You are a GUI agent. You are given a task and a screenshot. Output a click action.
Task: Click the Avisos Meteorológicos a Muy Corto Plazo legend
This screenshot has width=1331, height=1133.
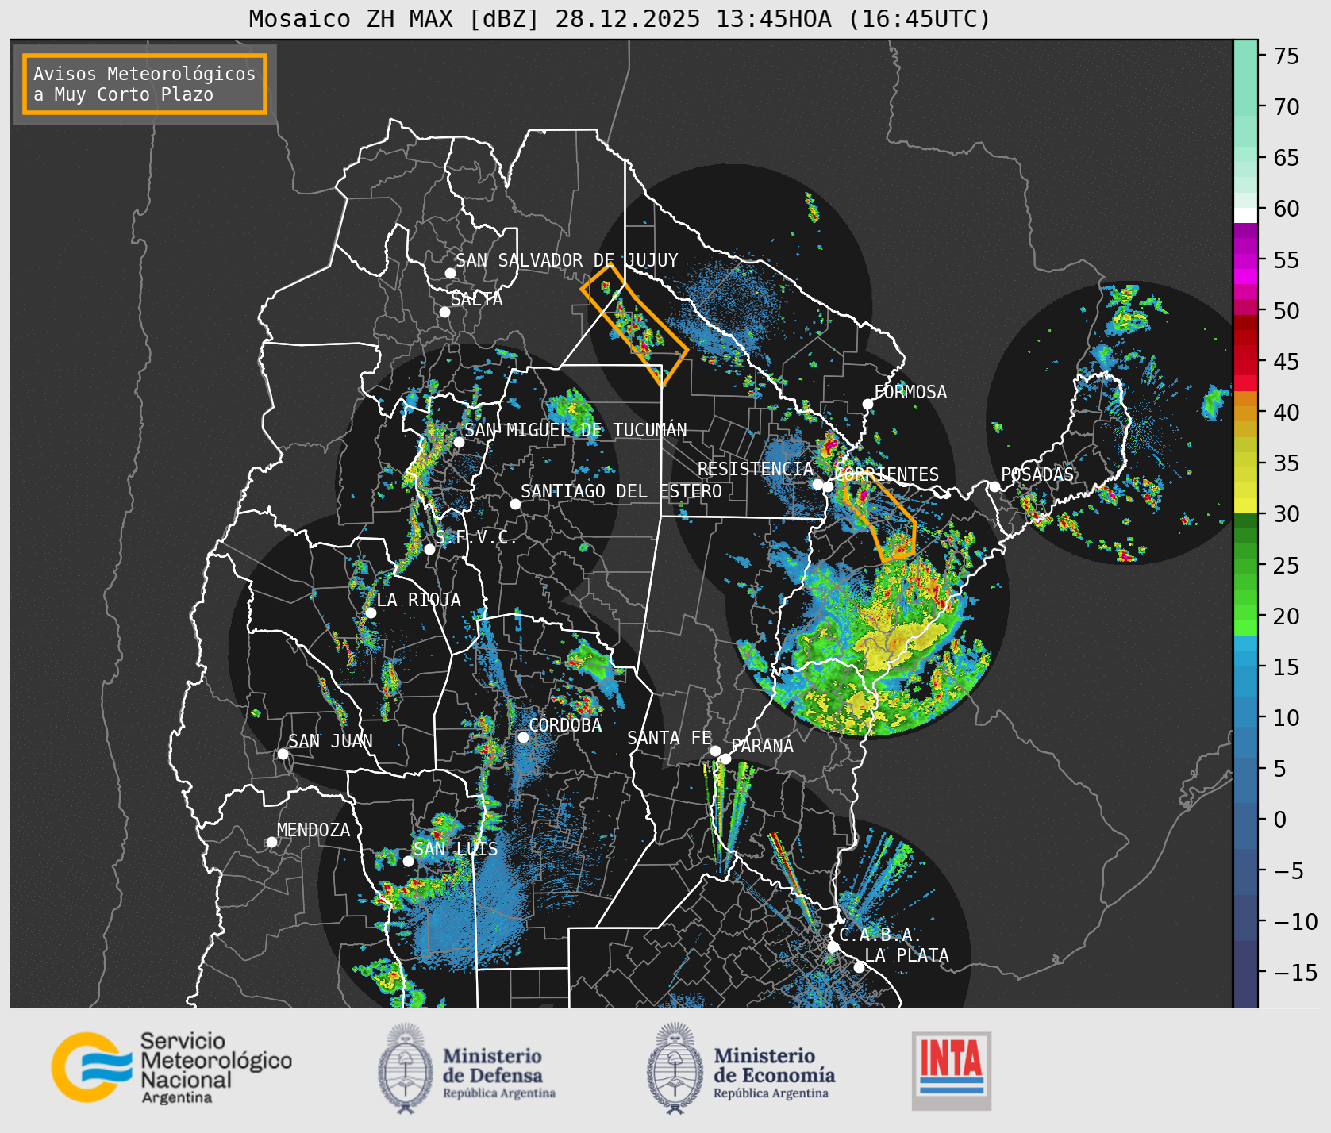tap(144, 84)
